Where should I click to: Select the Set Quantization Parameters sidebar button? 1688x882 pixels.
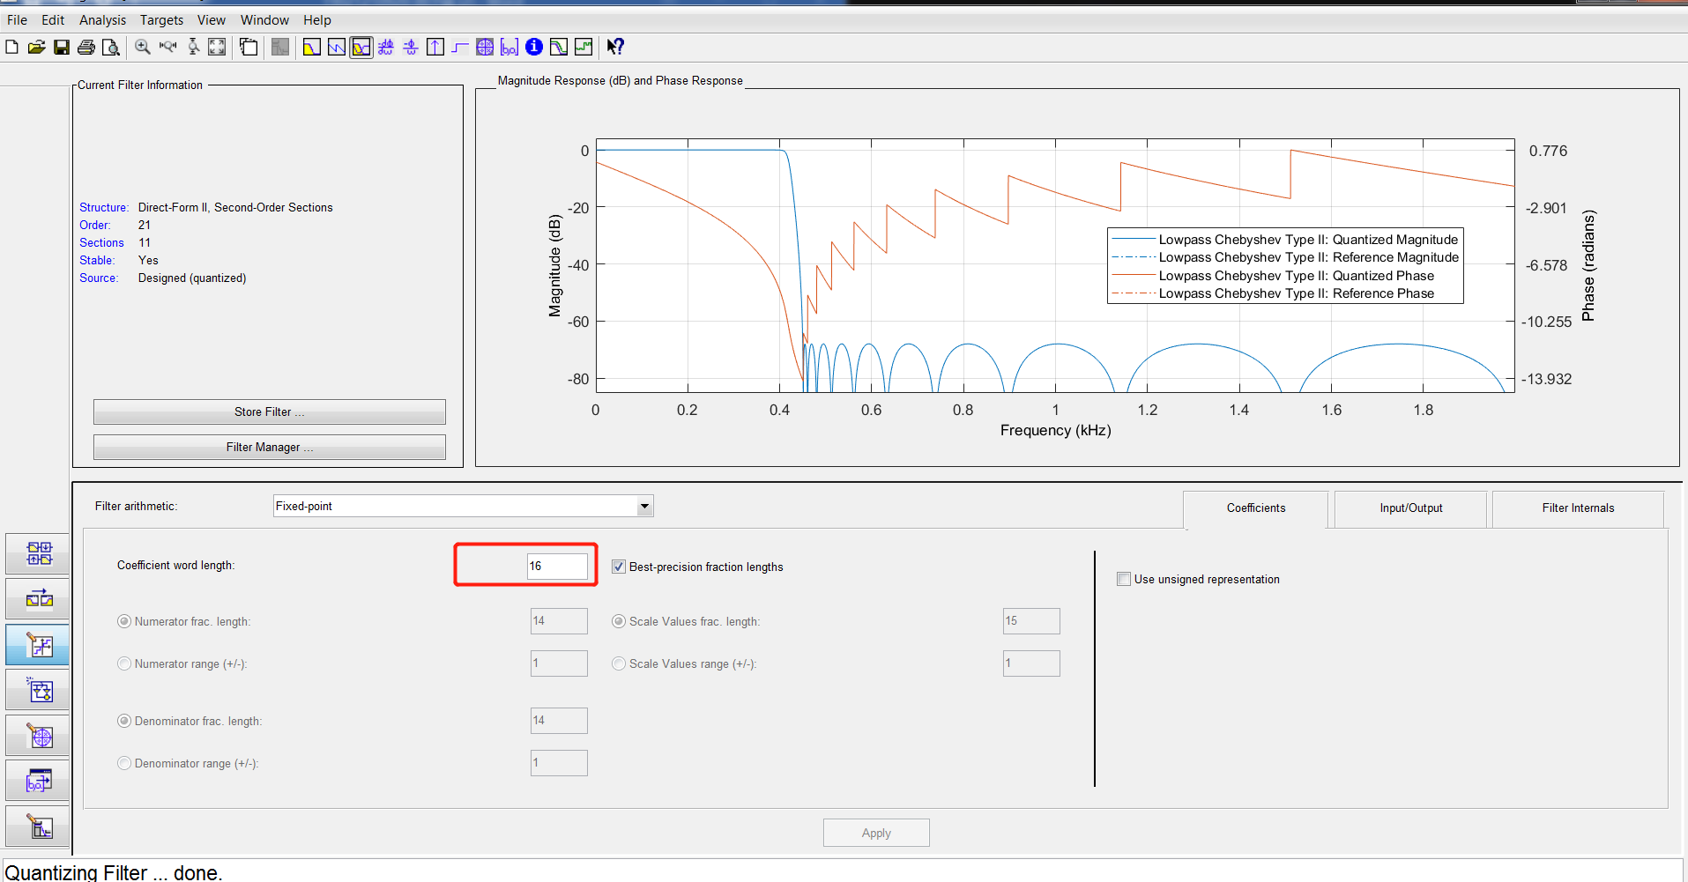[x=38, y=645]
